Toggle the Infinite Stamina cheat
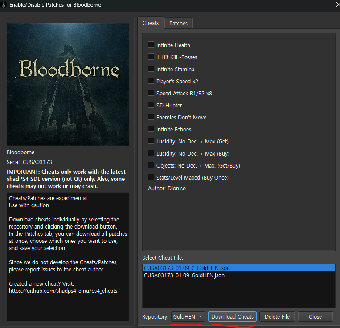 151,69
